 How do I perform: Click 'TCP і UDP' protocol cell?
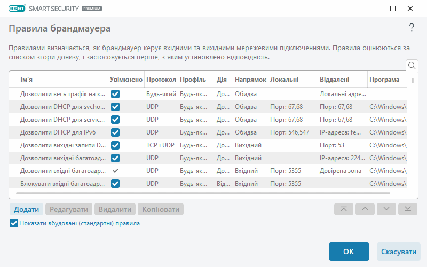point(160,145)
